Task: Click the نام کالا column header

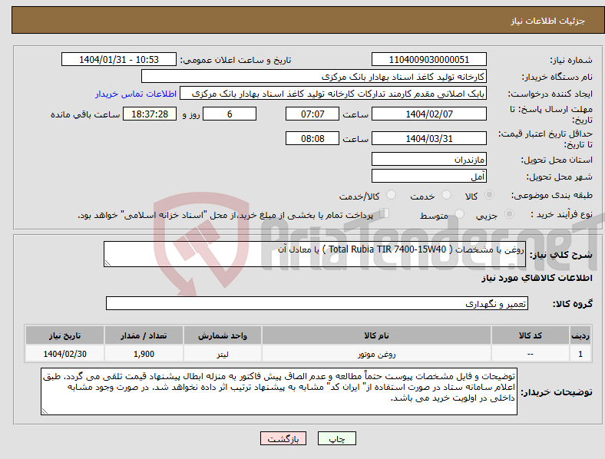Action: tap(376, 335)
